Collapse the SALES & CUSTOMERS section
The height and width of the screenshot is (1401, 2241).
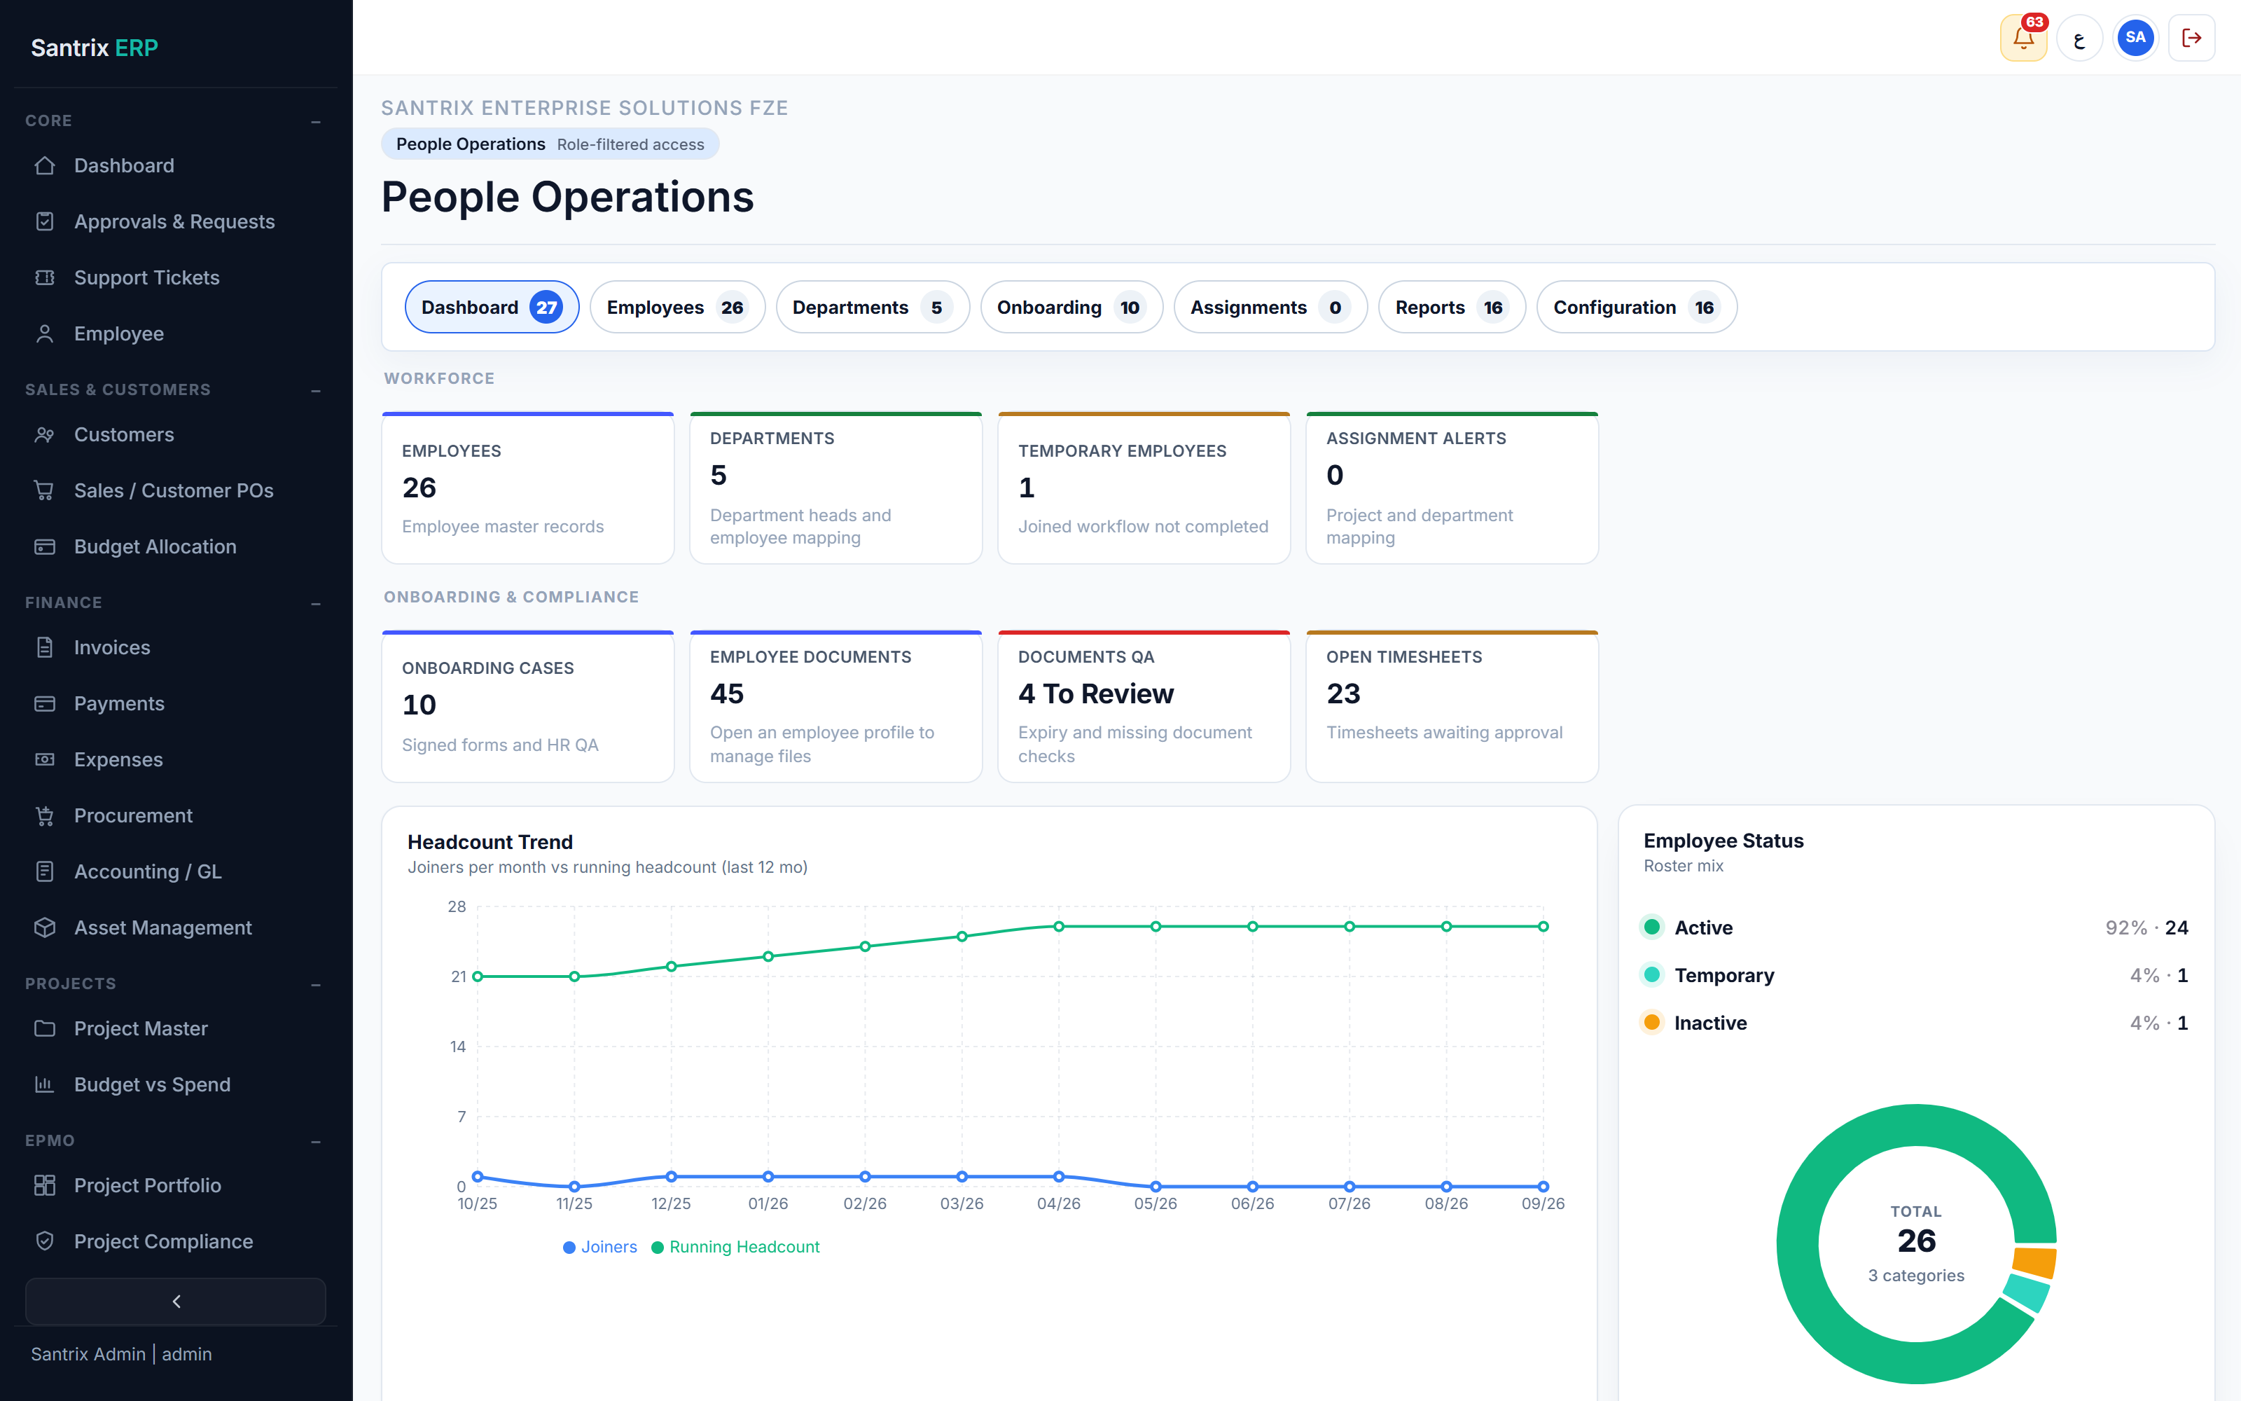(316, 390)
